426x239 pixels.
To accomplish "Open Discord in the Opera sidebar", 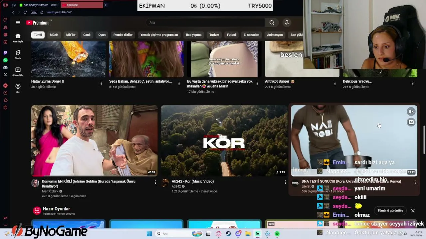I will (x=5, y=67).
